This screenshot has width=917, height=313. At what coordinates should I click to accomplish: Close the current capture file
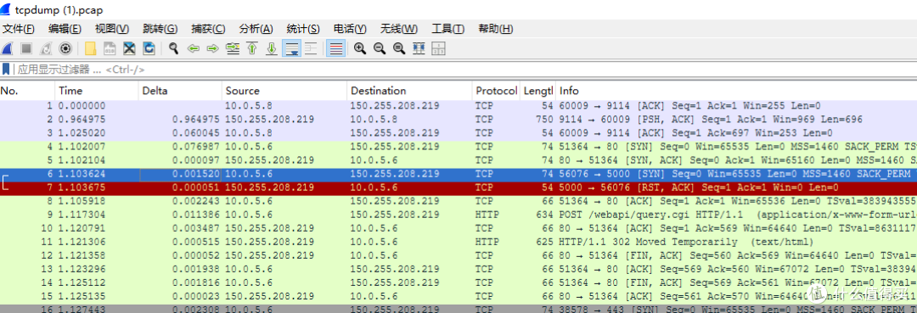click(129, 49)
